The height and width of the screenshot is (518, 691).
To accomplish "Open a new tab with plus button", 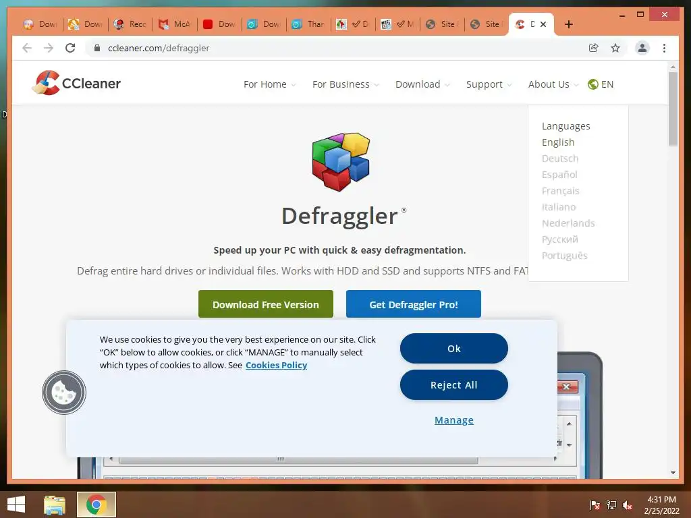I will click(569, 24).
